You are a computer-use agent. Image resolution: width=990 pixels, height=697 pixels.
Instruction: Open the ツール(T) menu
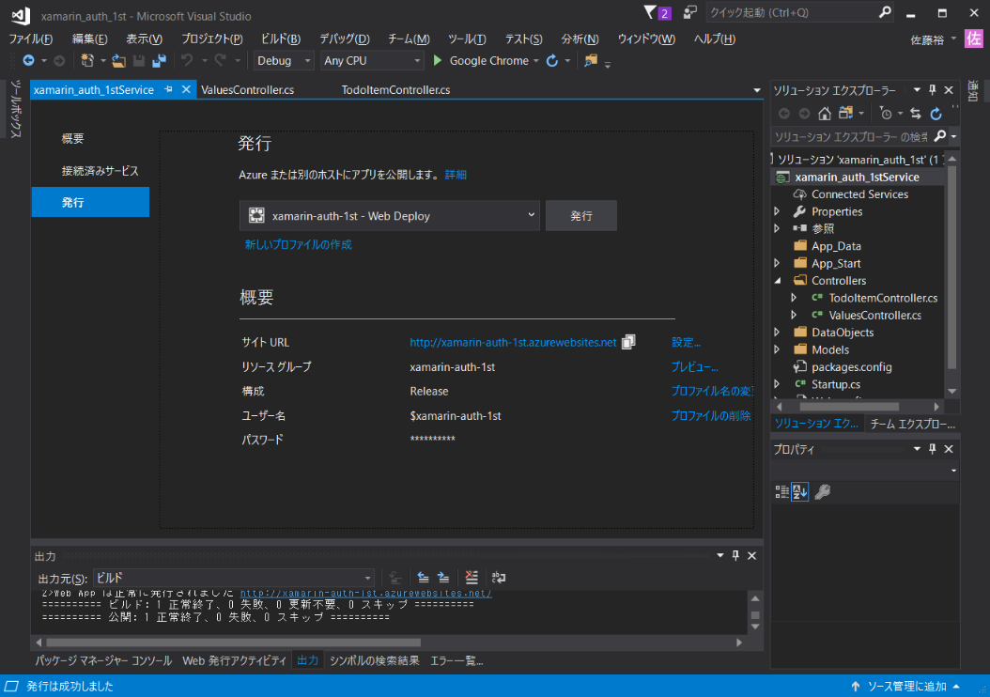coord(467,39)
